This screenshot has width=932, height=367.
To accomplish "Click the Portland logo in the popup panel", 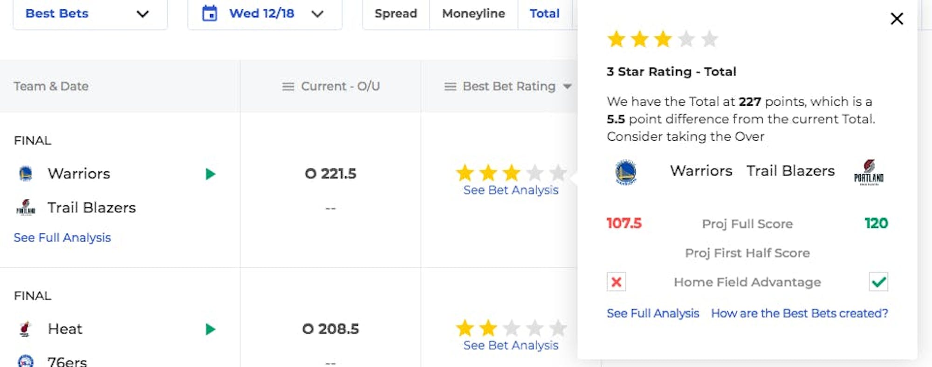I will click(869, 172).
